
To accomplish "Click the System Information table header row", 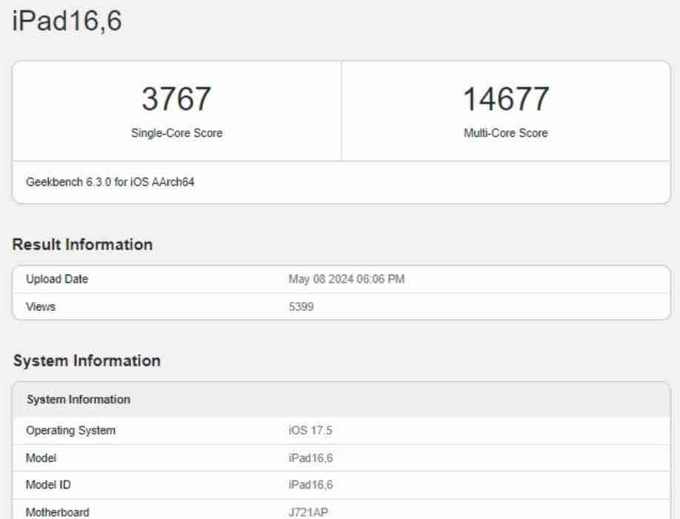I will click(341, 399).
